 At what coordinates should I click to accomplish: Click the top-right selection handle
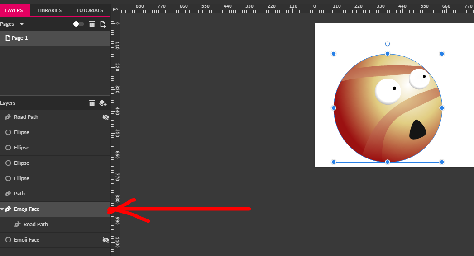point(442,54)
